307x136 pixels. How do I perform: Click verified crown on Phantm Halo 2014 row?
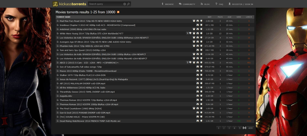click(x=194, y=46)
